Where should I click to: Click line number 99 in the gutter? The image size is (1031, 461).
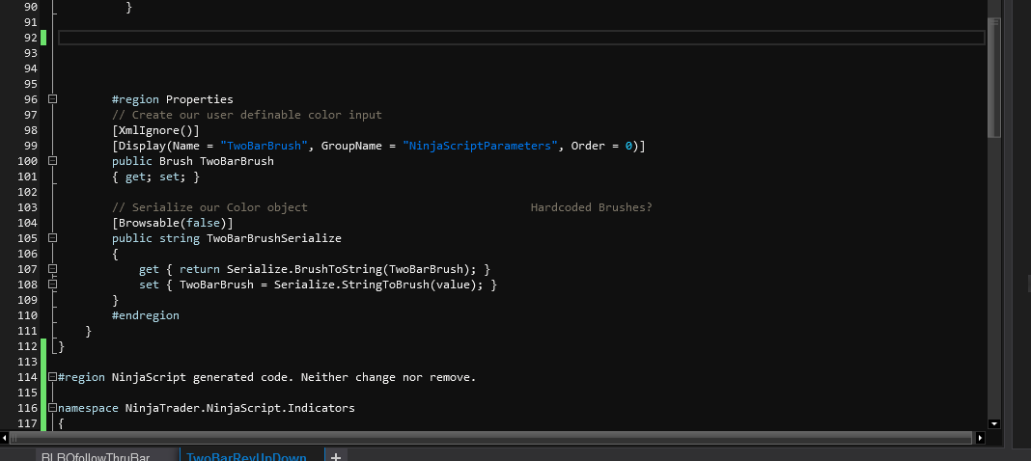click(x=28, y=146)
